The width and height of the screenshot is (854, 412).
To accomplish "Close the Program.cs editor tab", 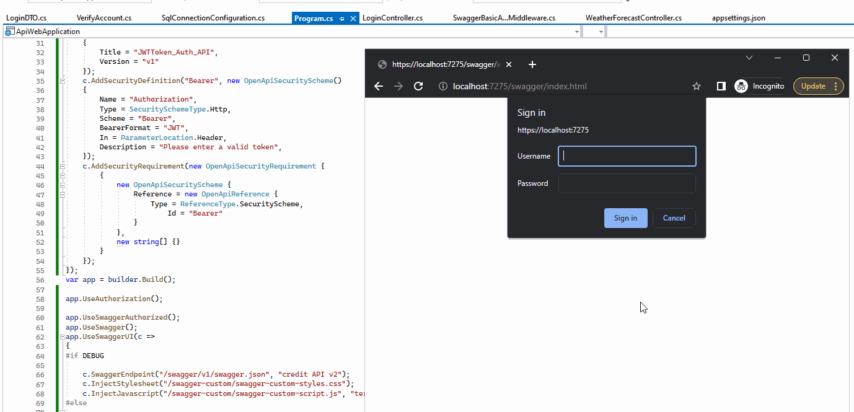I will (x=353, y=19).
